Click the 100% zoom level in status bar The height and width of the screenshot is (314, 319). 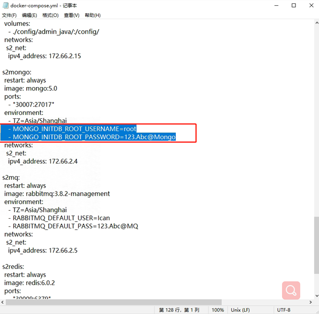tap(218, 310)
